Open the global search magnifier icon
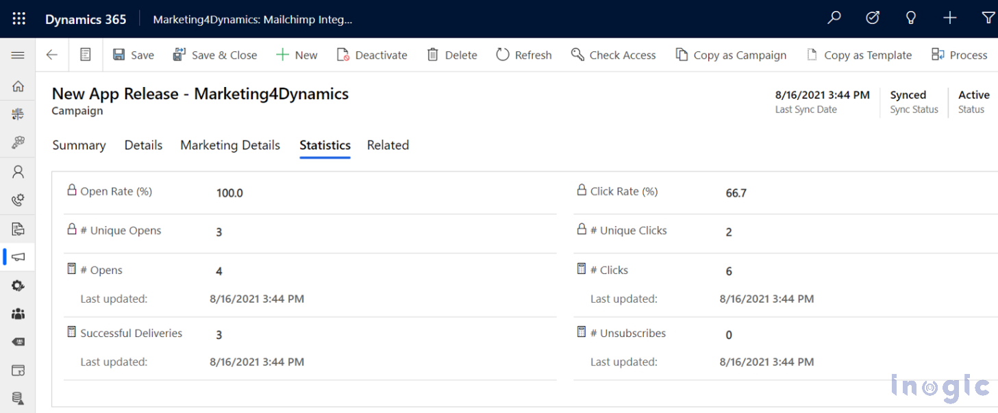The width and height of the screenshot is (998, 413). click(834, 18)
